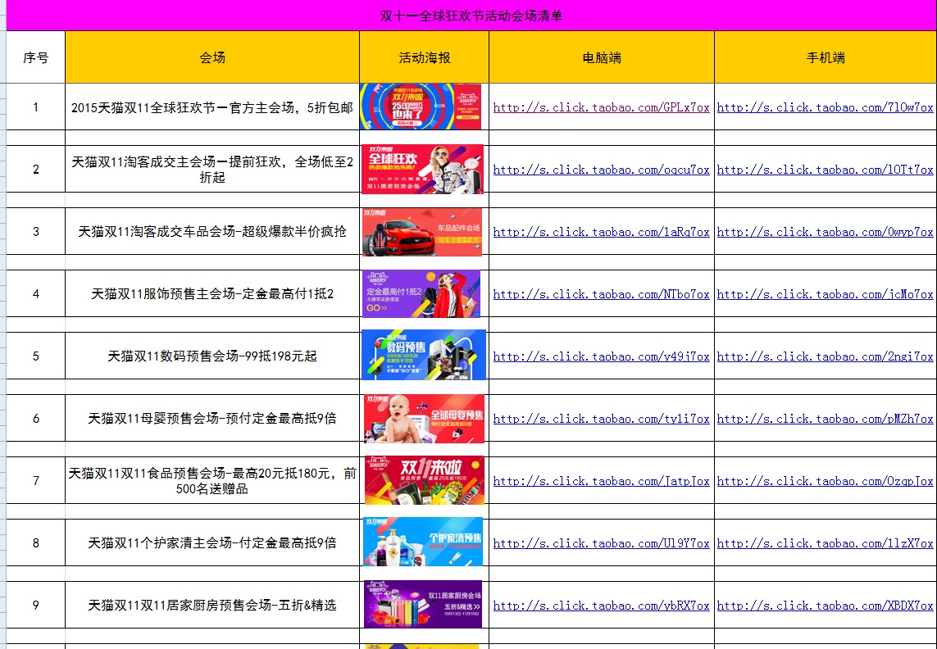Open mobile link 0wyp7ox for car products venue
Viewport: 937px width, 649px height.
(x=824, y=232)
